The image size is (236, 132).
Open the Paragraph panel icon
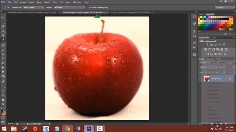click(x=194, y=48)
